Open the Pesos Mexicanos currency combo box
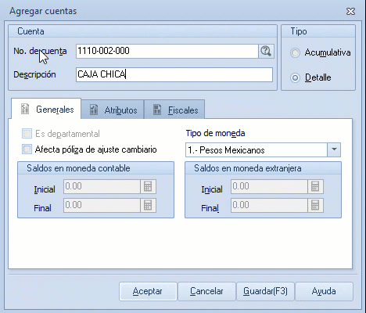The width and height of the screenshot is (366, 313). coord(263,149)
